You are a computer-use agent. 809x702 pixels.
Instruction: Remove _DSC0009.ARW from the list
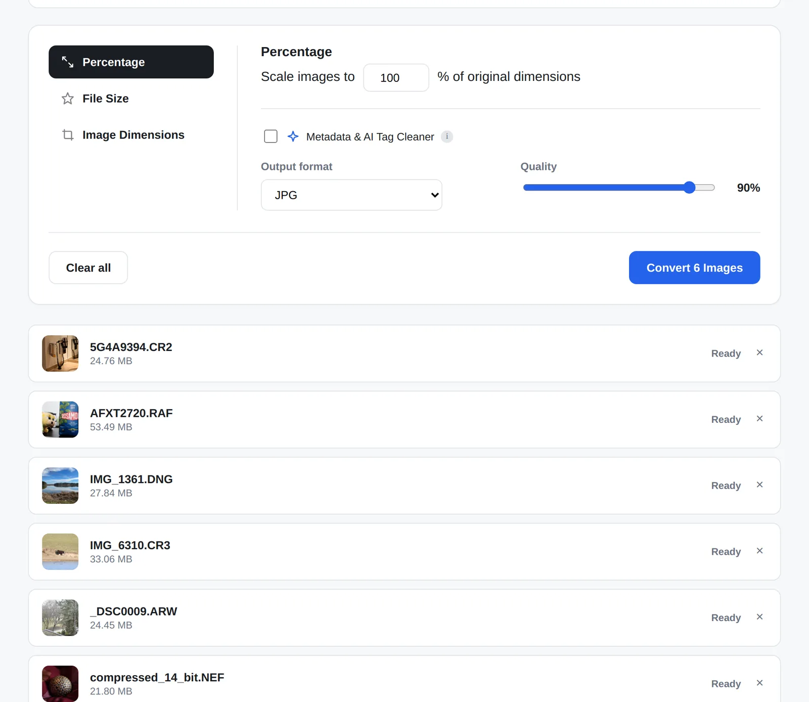tap(759, 617)
